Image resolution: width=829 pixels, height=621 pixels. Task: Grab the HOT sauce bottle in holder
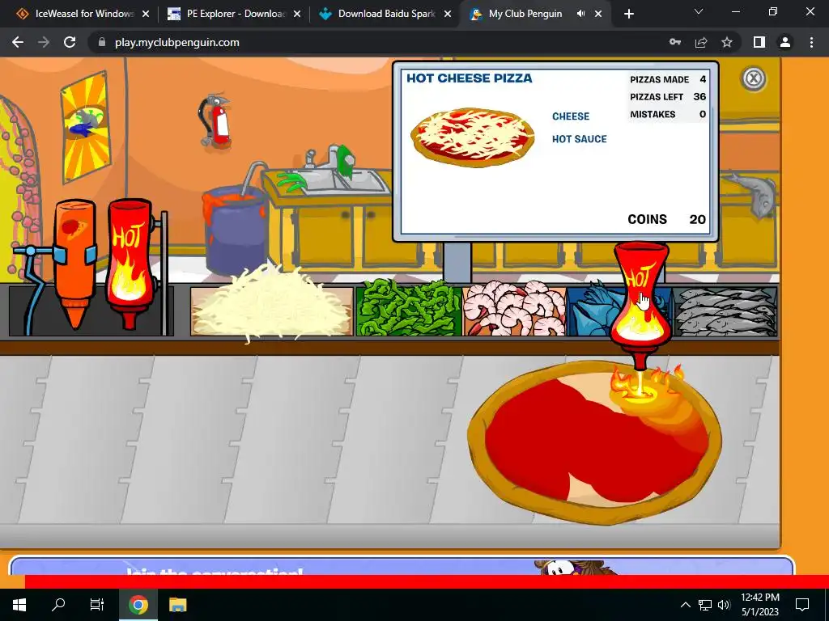(130, 263)
